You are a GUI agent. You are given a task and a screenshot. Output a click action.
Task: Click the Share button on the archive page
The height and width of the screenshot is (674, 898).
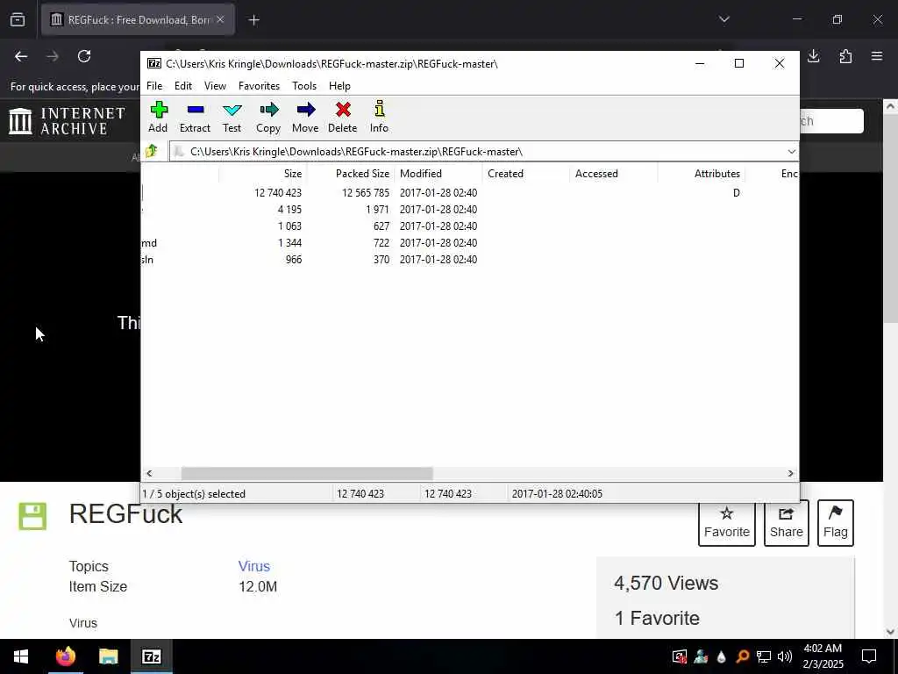pyautogui.click(x=787, y=523)
